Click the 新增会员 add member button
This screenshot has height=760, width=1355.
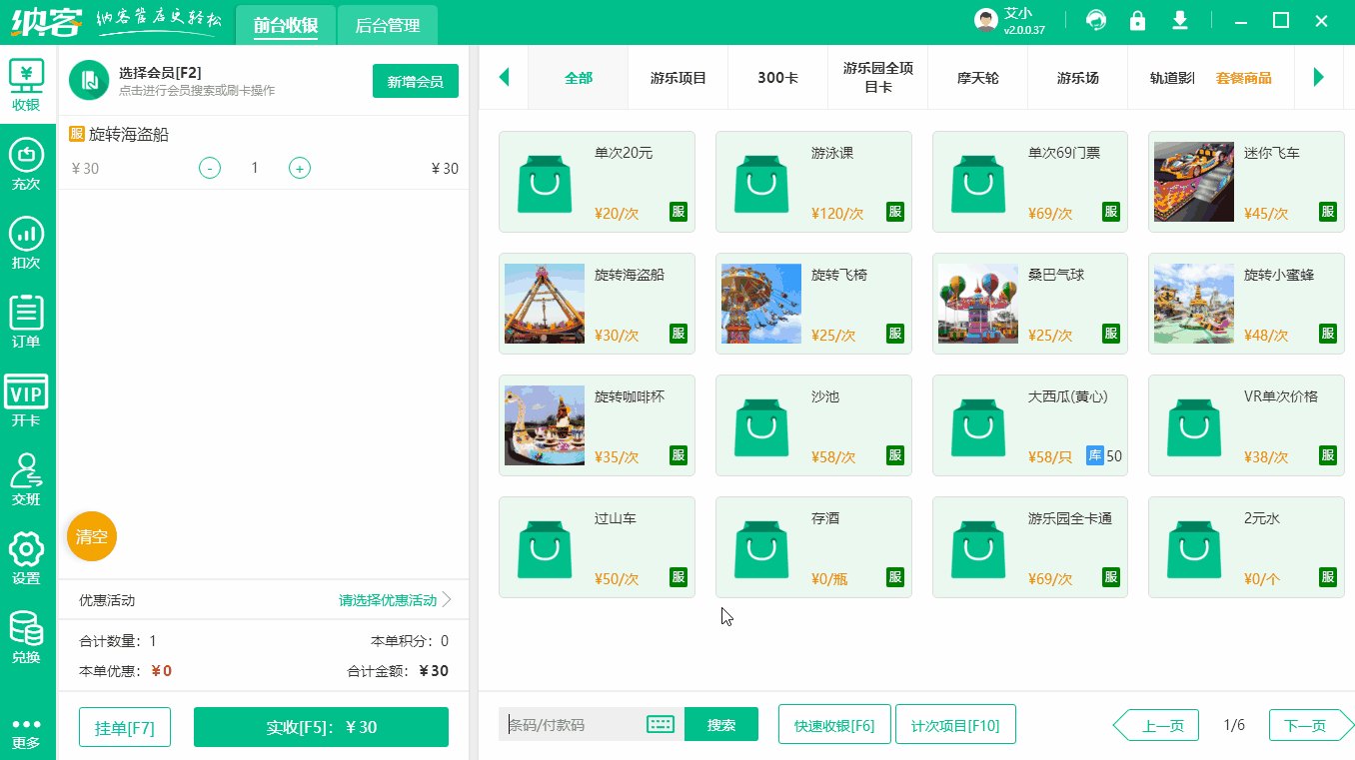pyautogui.click(x=415, y=81)
